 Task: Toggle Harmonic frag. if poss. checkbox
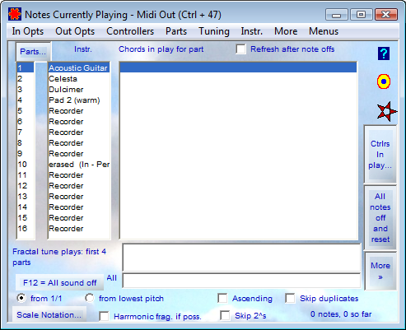(104, 316)
